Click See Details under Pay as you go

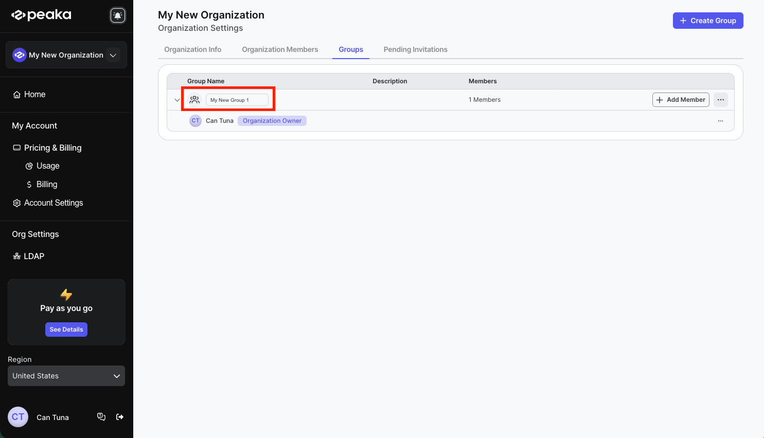[66, 329]
